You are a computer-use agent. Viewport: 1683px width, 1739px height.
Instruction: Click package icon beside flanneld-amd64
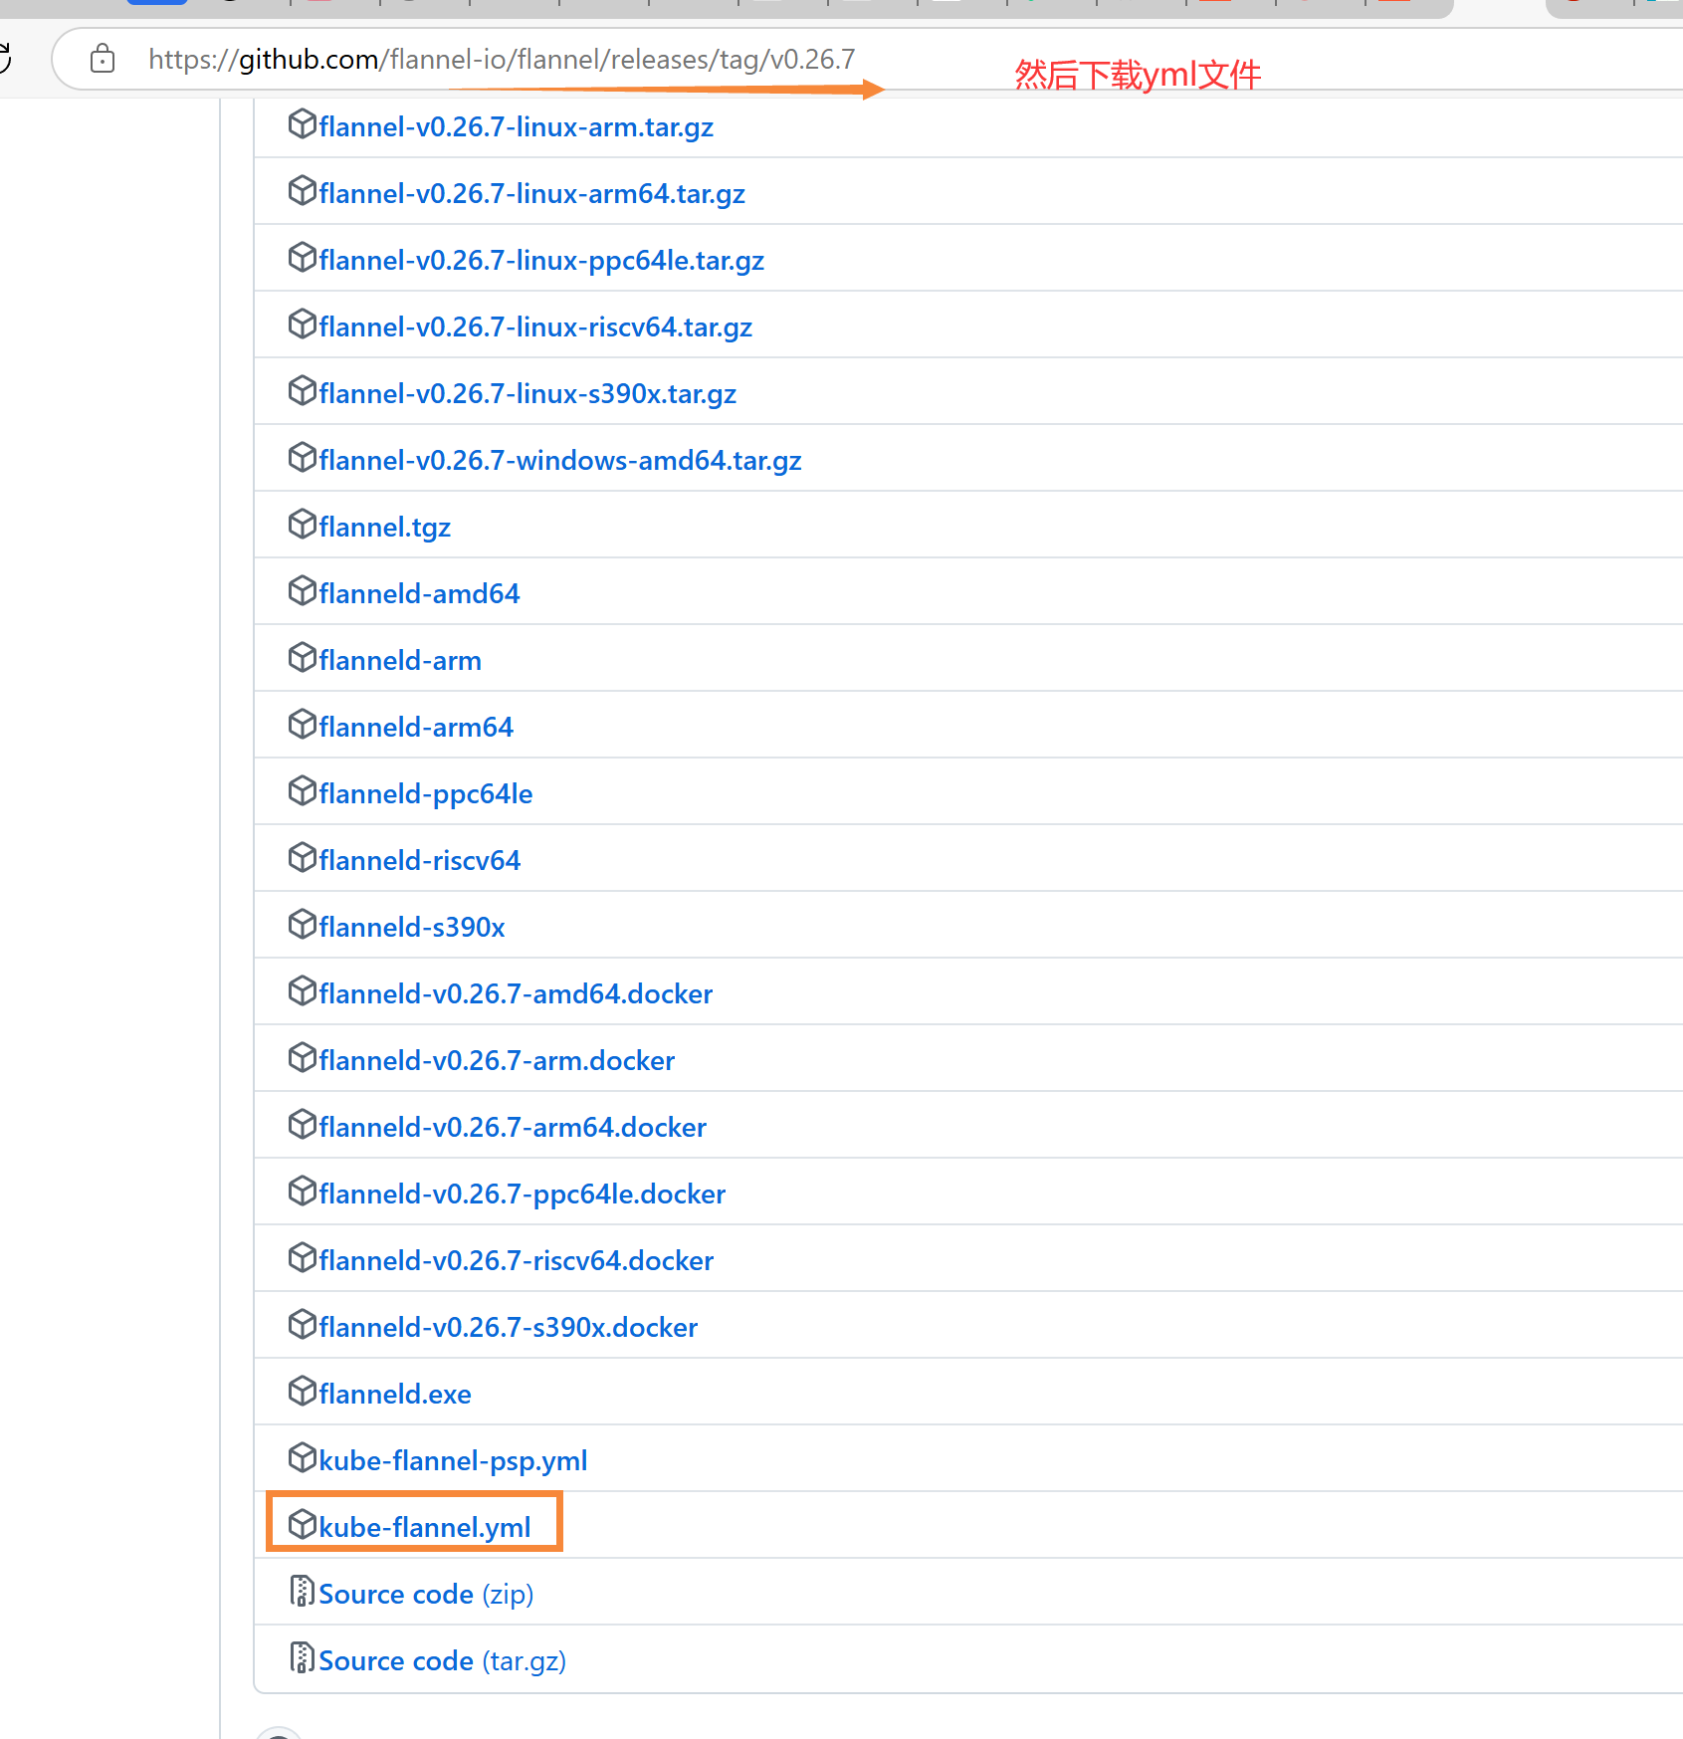(x=302, y=590)
